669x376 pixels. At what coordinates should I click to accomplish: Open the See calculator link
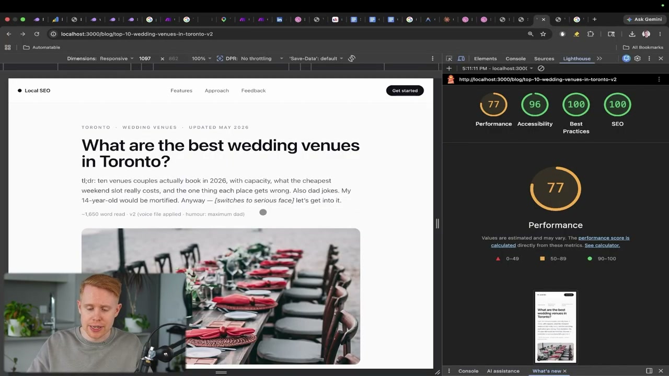pos(602,245)
